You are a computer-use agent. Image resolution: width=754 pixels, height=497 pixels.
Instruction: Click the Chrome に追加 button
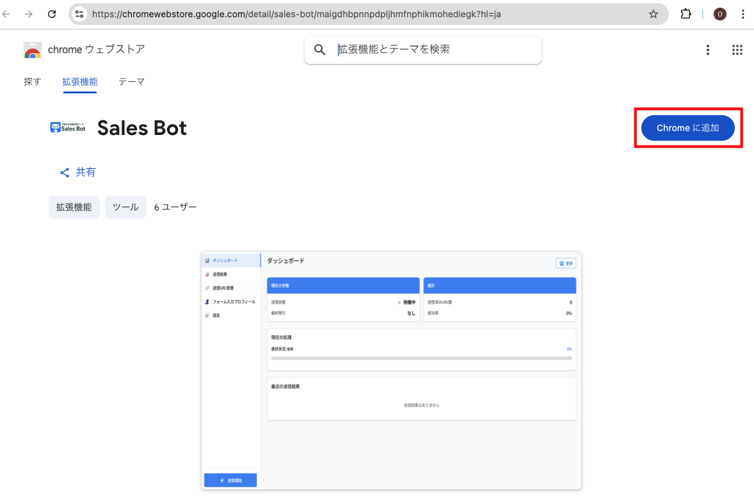click(x=687, y=128)
